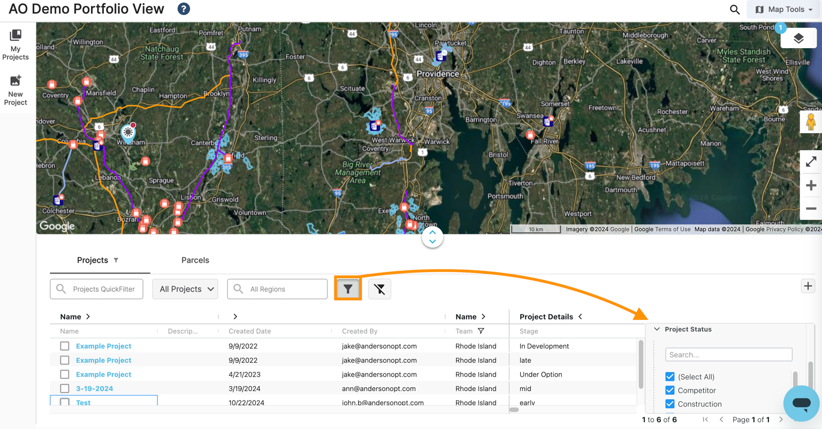Image resolution: width=822 pixels, height=429 pixels.
Task: Switch to the Parcels tab
Action: (195, 260)
